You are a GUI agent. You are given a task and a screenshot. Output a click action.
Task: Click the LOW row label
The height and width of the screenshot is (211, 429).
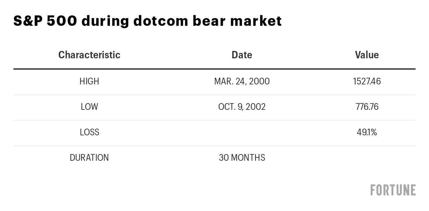(89, 107)
